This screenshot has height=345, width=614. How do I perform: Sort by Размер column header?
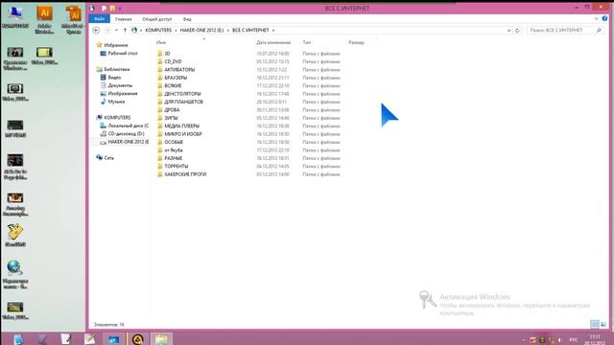[x=356, y=42]
